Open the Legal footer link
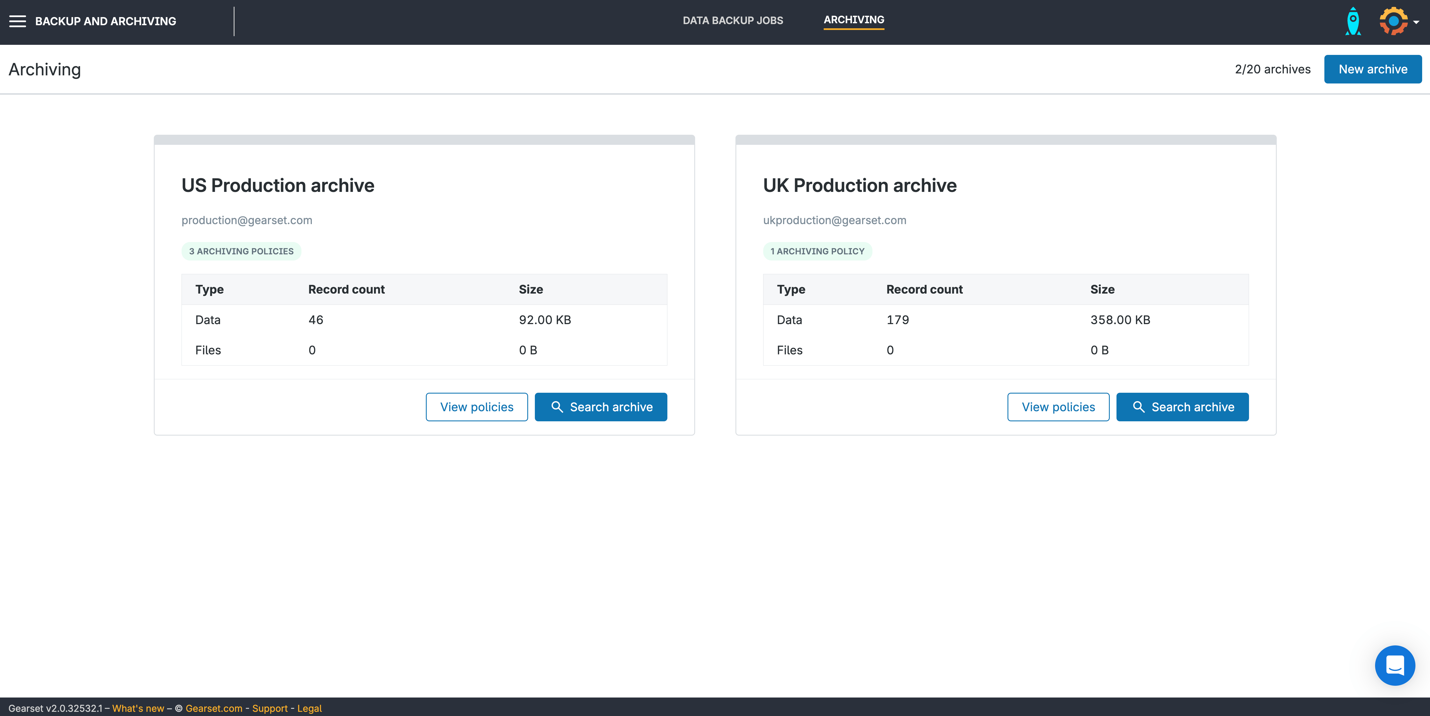This screenshot has width=1430, height=716. tap(309, 708)
